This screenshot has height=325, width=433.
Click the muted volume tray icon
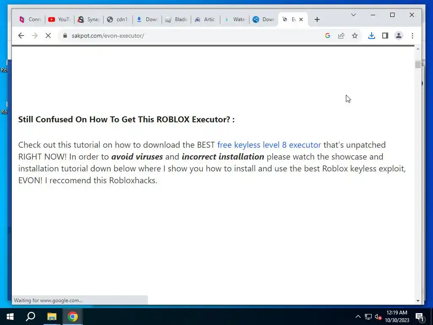[x=378, y=317]
